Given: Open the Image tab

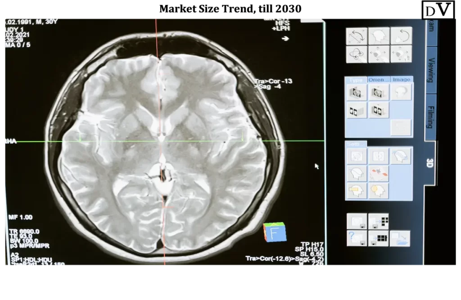Looking at the screenshot, I should [401, 79].
